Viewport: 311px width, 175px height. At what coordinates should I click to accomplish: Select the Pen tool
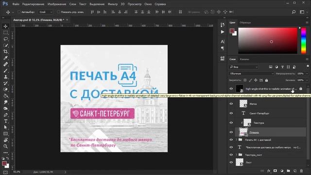[x=5, y=115]
